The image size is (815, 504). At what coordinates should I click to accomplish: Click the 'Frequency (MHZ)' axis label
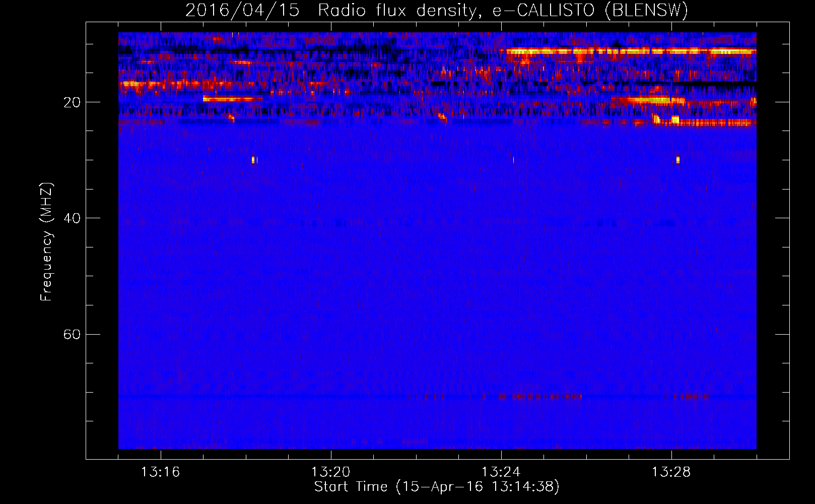pos(46,242)
